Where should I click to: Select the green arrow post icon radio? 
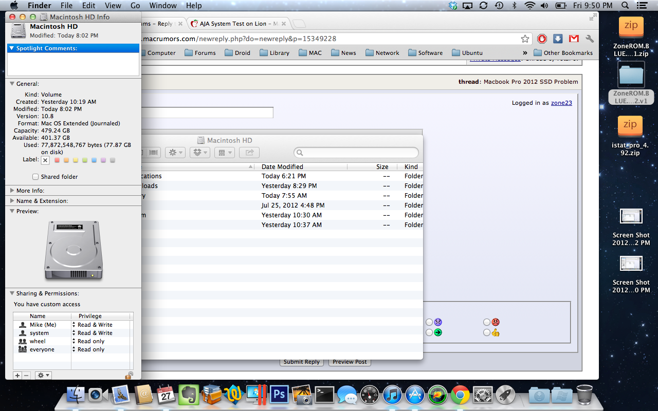[x=429, y=332]
